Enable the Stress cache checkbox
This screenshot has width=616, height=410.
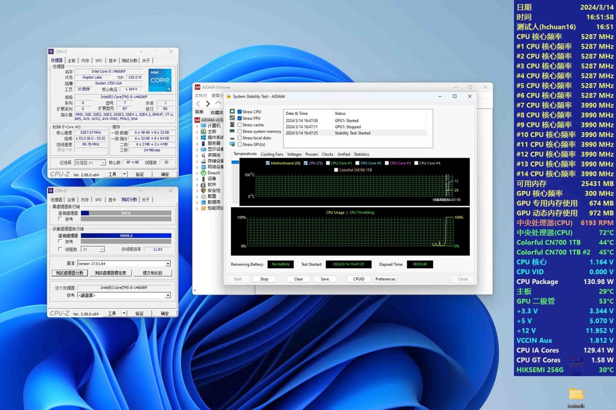240,125
